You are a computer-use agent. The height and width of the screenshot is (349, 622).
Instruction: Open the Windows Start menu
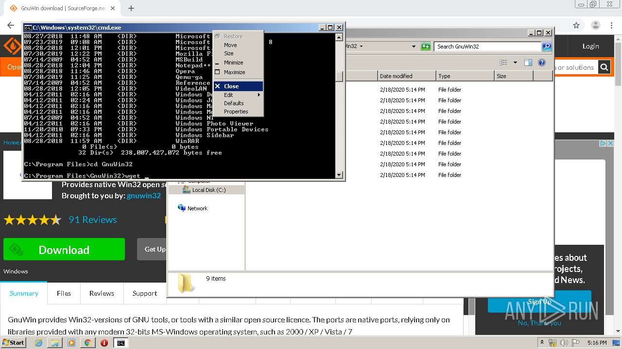pos(13,342)
